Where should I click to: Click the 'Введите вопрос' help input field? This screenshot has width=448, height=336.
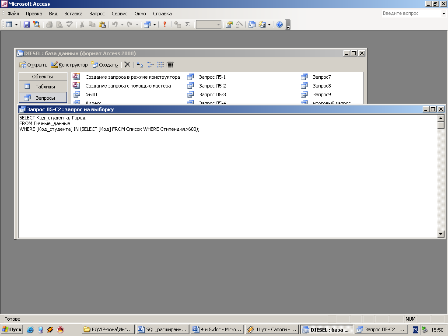point(411,14)
